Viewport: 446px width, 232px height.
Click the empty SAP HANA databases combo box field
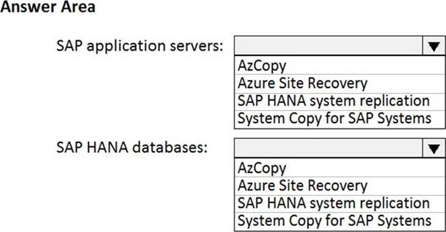(328, 148)
